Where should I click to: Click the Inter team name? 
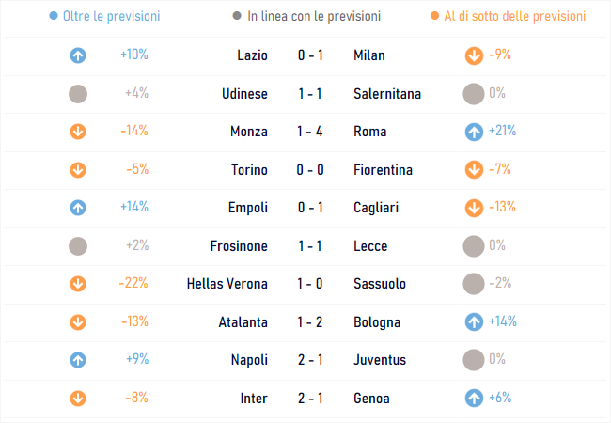(x=254, y=398)
